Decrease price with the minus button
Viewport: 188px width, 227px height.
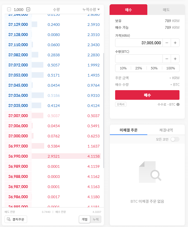pos(167,43)
